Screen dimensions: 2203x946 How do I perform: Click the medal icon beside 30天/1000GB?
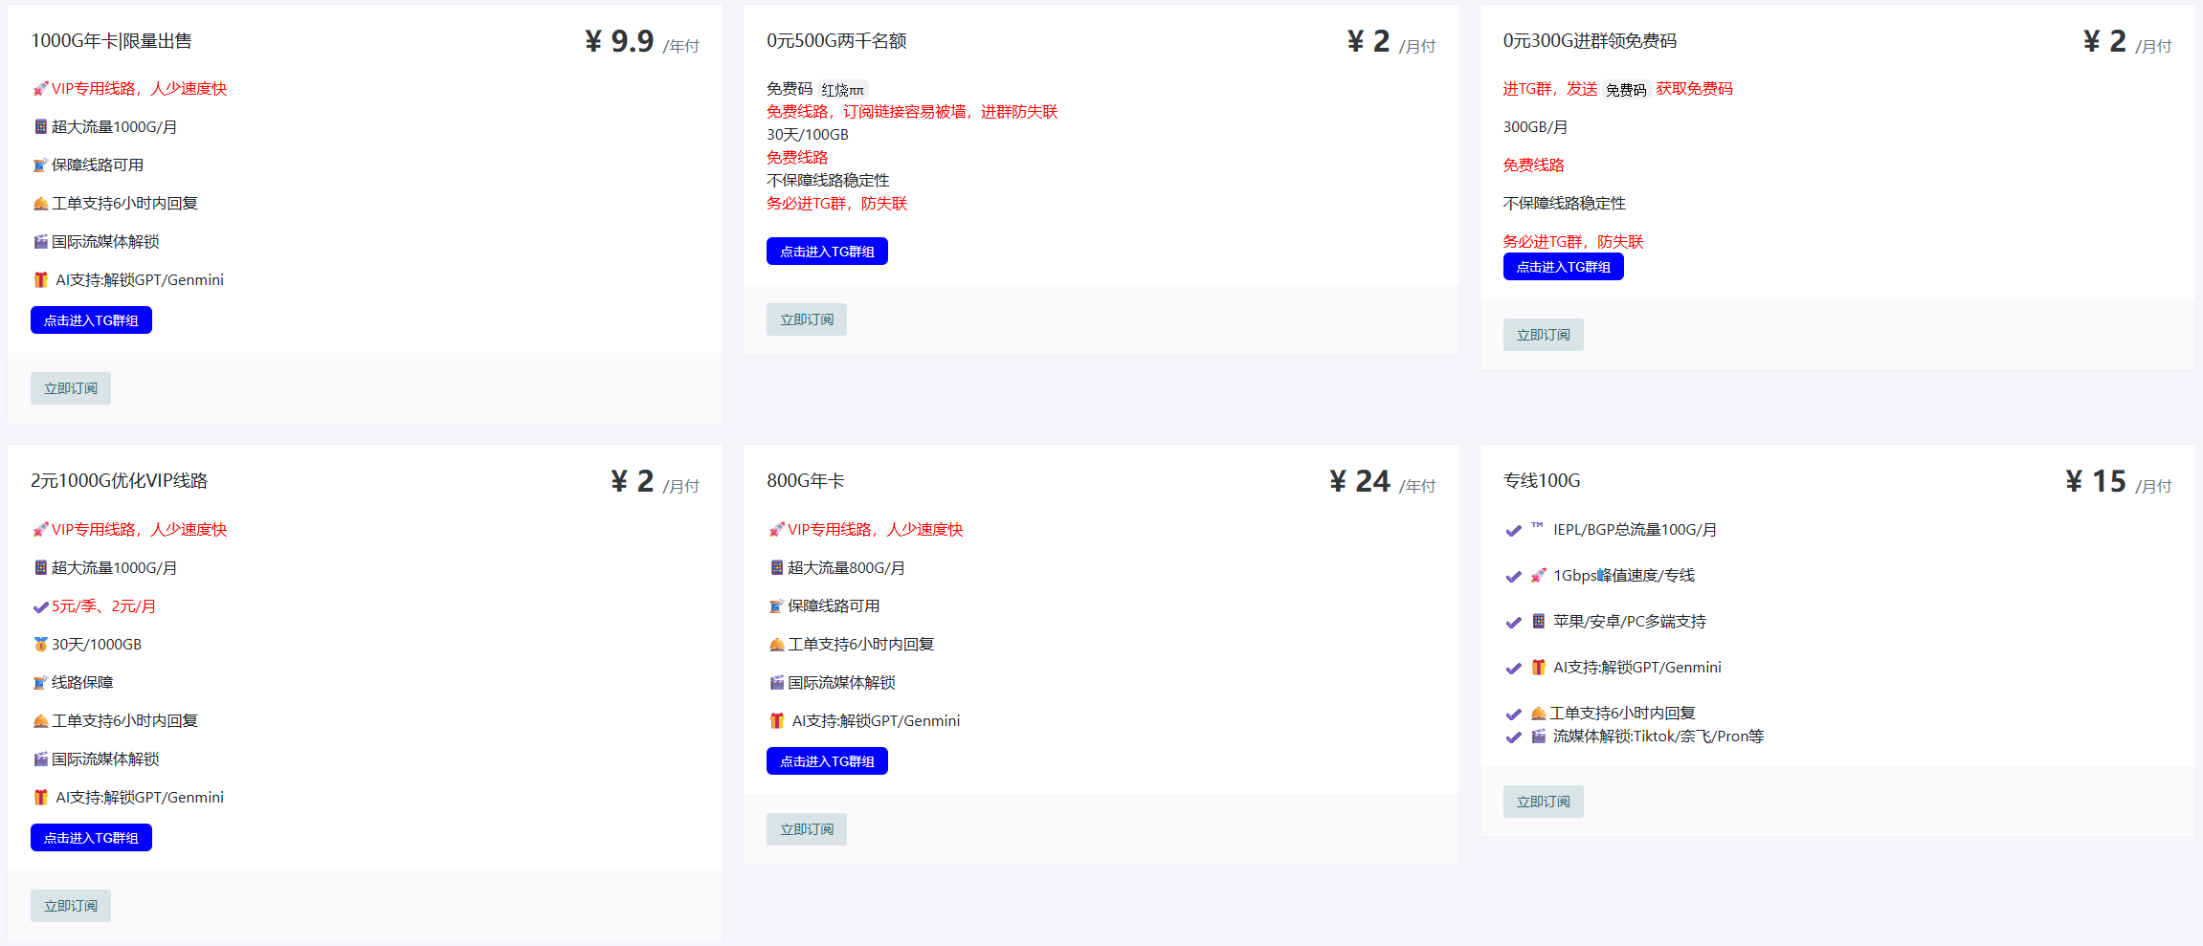pyautogui.click(x=40, y=645)
